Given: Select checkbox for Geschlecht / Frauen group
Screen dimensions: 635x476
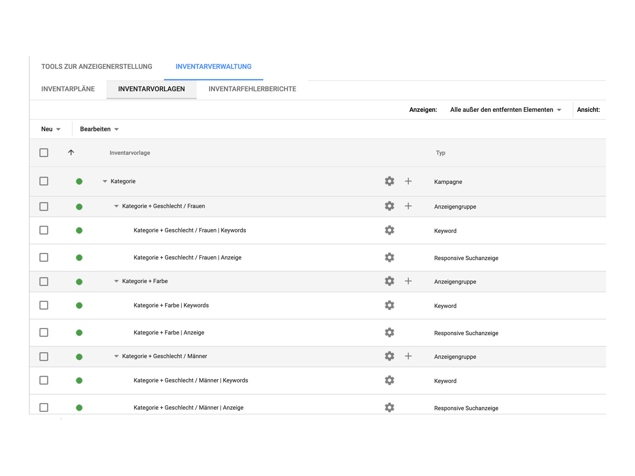Looking at the screenshot, I should click(44, 207).
